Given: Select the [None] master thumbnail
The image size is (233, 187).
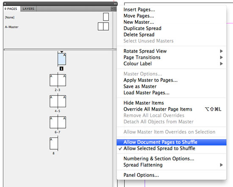Looking at the screenshot, I should [106, 17].
